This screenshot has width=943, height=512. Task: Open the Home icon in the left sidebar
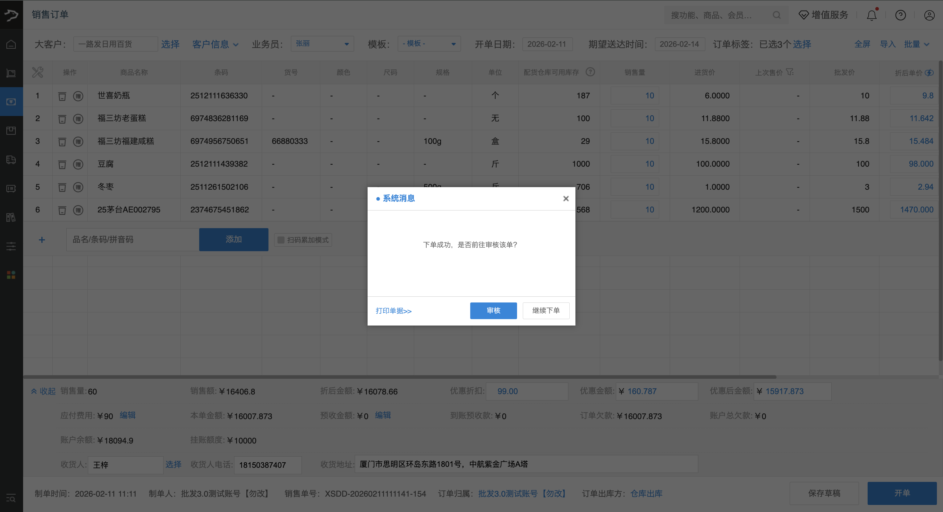(x=11, y=44)
